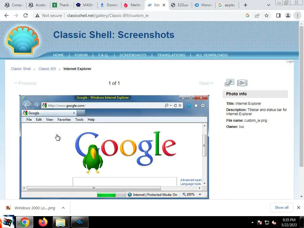The image size is (304, 228).
Task: Click the file name custom_ie.png text
Action: pos(256,121)
